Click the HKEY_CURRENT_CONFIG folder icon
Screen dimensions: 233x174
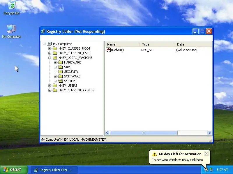tap(55, 90)
